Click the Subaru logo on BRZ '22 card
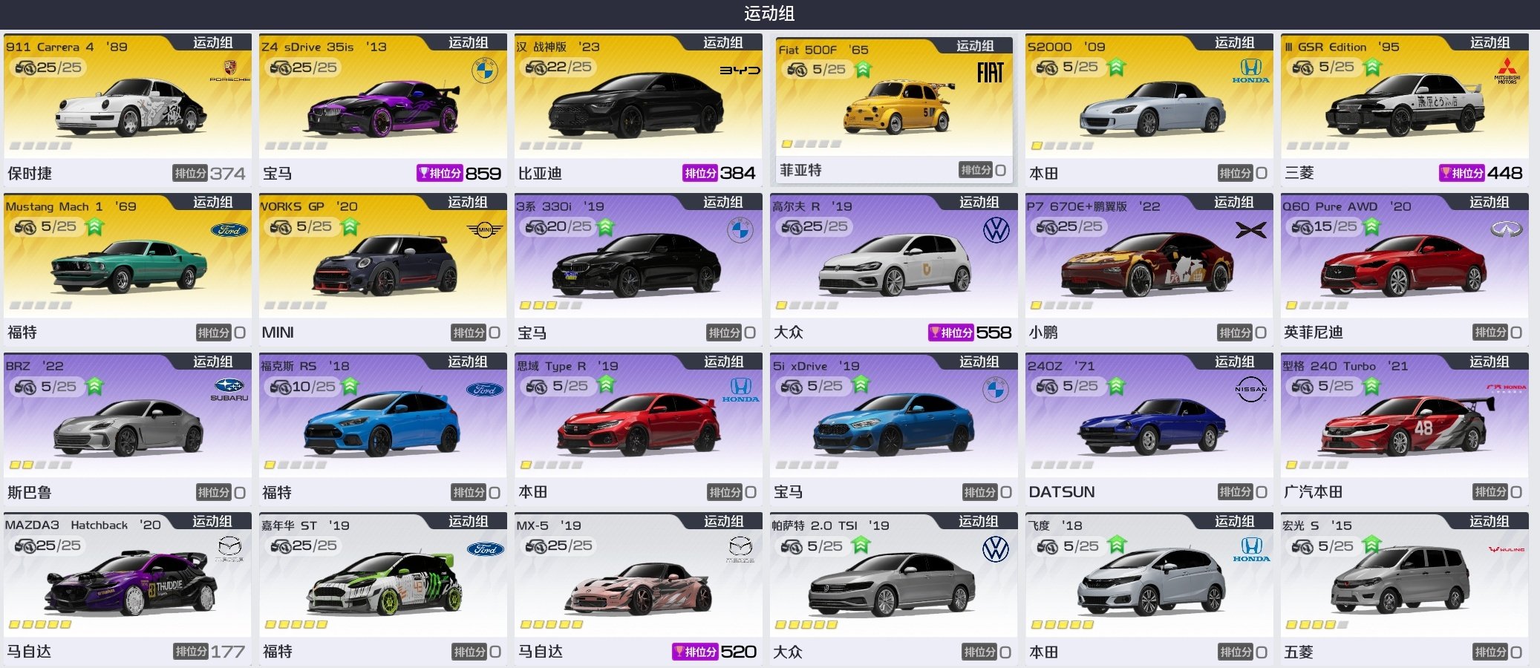1540x668 pixels. [x=229, y=390]
